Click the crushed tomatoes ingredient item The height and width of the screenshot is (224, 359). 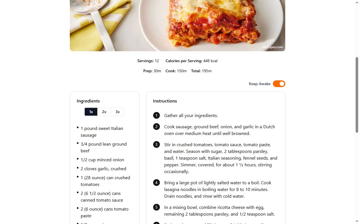pyautogui.click(x=105, y=181)
